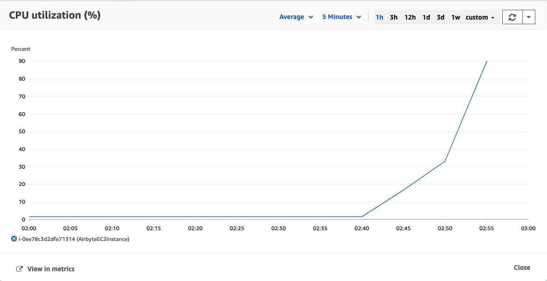This screenshot has width=547, height=281.
Task: Click the graph peak at 02:55
Action: pyautogui.click(x=486, y=62)
